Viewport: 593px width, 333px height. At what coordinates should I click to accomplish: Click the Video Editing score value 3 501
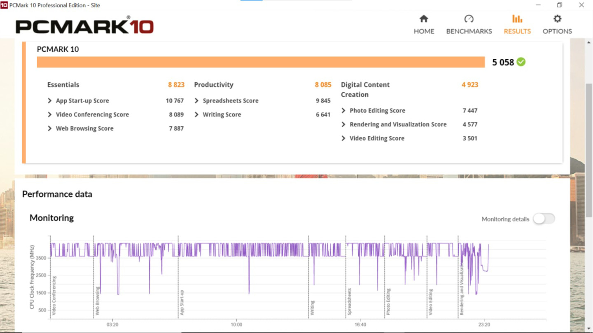pos(470,138)
